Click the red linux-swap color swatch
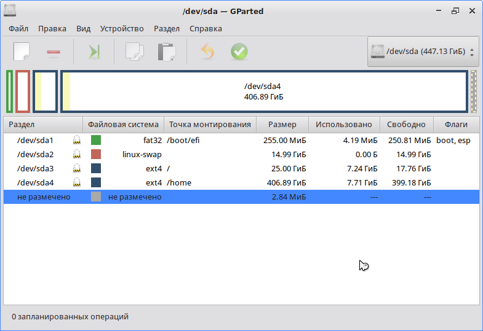 tap(96, 154)
